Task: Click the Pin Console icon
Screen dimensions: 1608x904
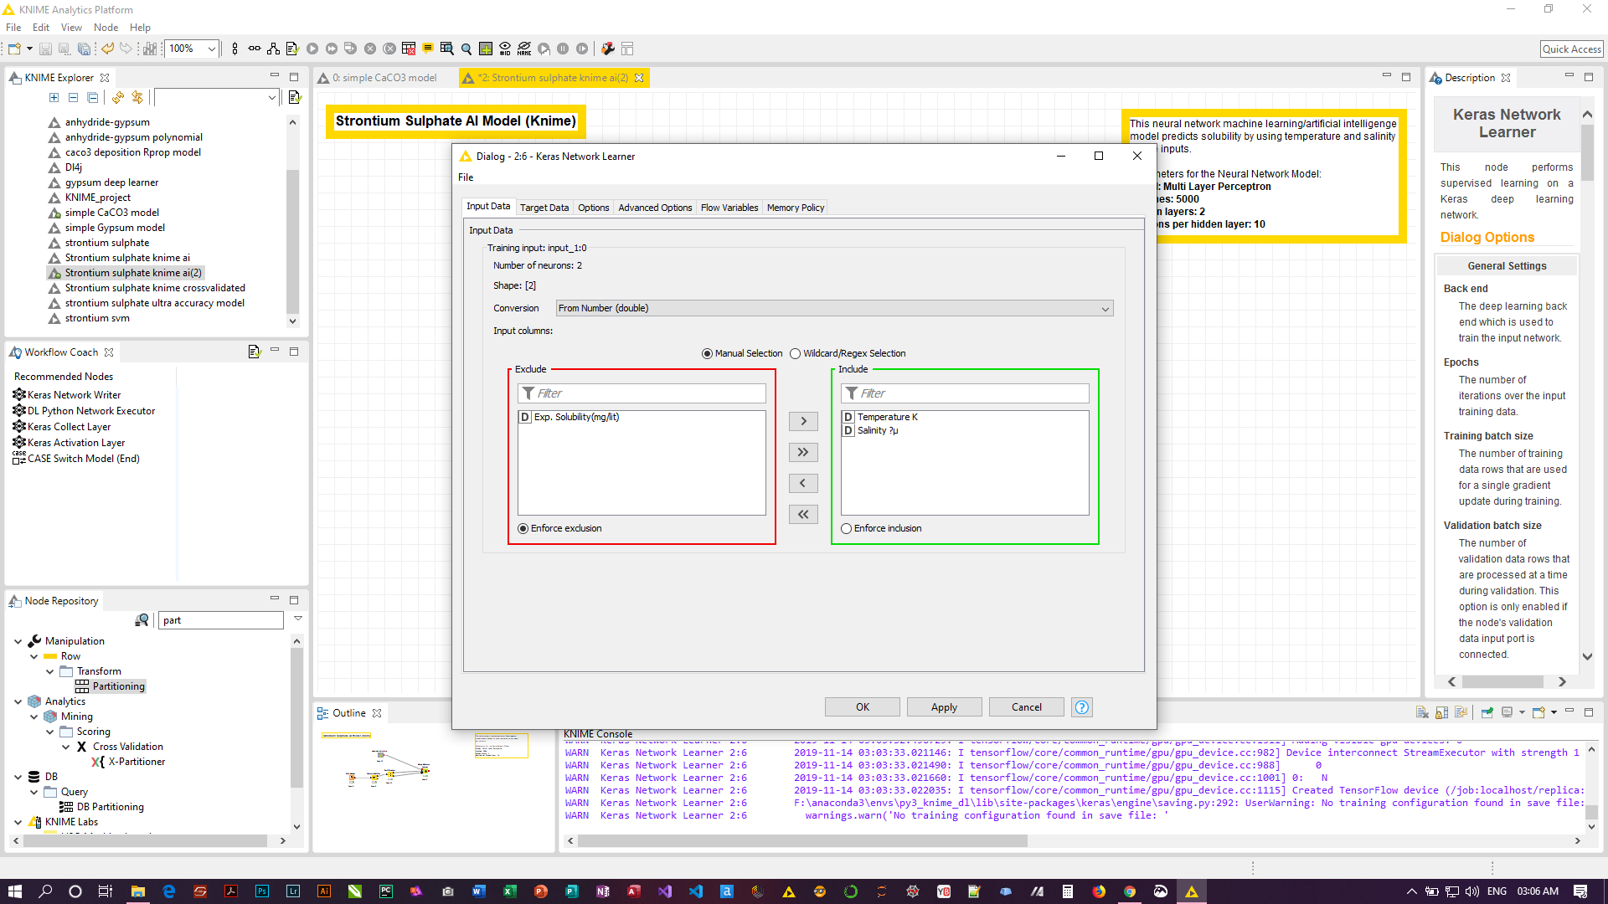Action: tap(1487, 712)
